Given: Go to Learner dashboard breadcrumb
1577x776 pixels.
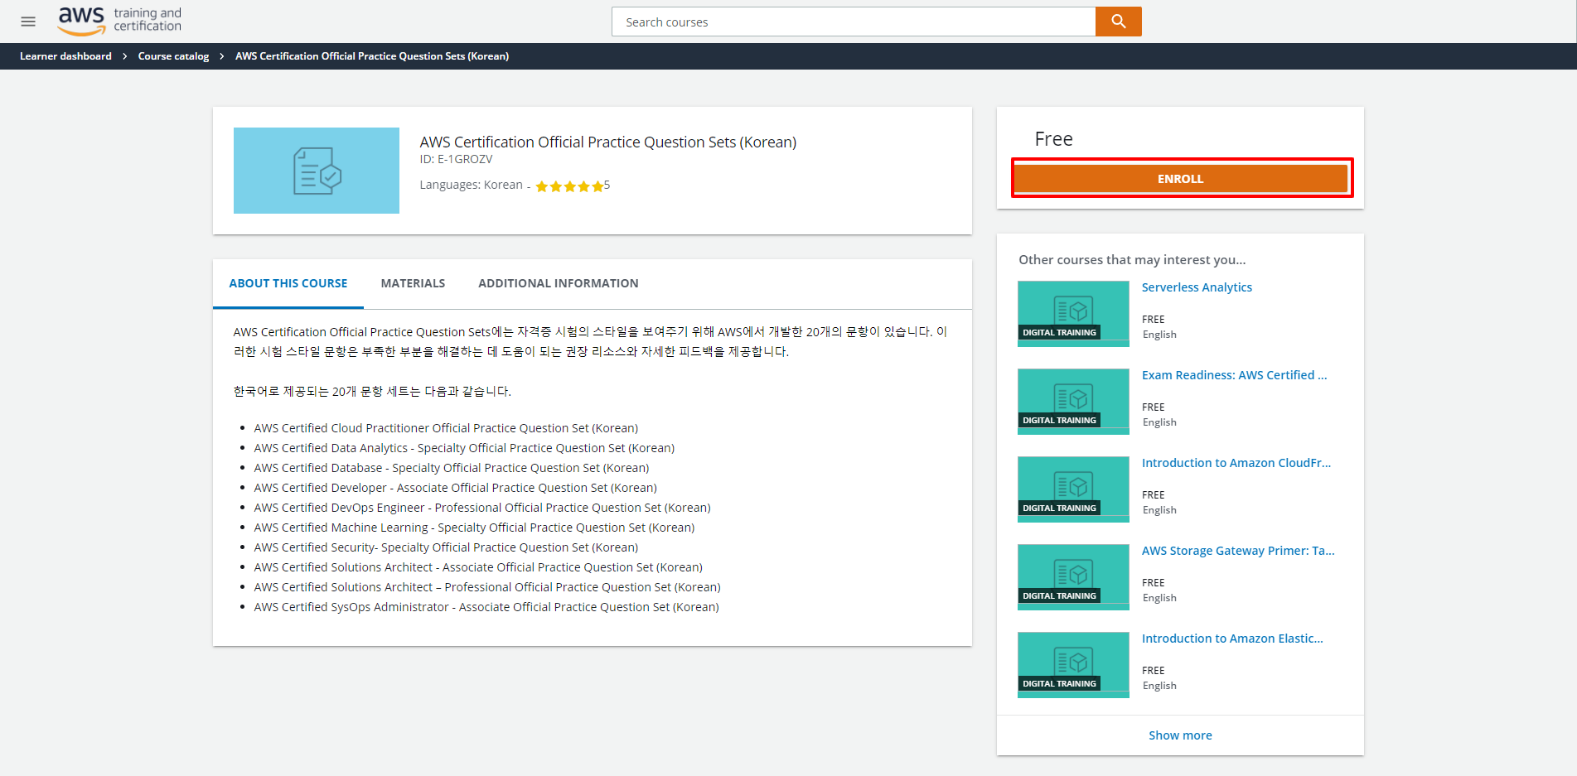Looking at the screenshot, I should point(65,56).
